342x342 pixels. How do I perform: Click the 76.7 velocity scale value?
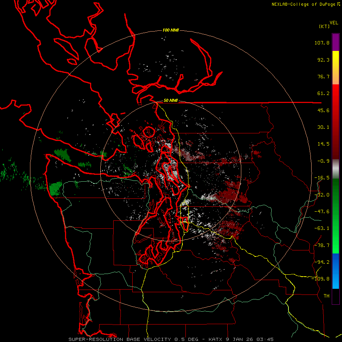point(323,76)
